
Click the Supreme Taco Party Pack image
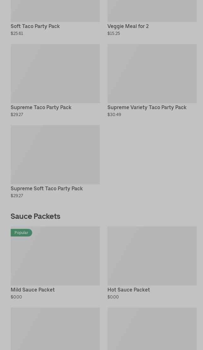tap(55, 73)
